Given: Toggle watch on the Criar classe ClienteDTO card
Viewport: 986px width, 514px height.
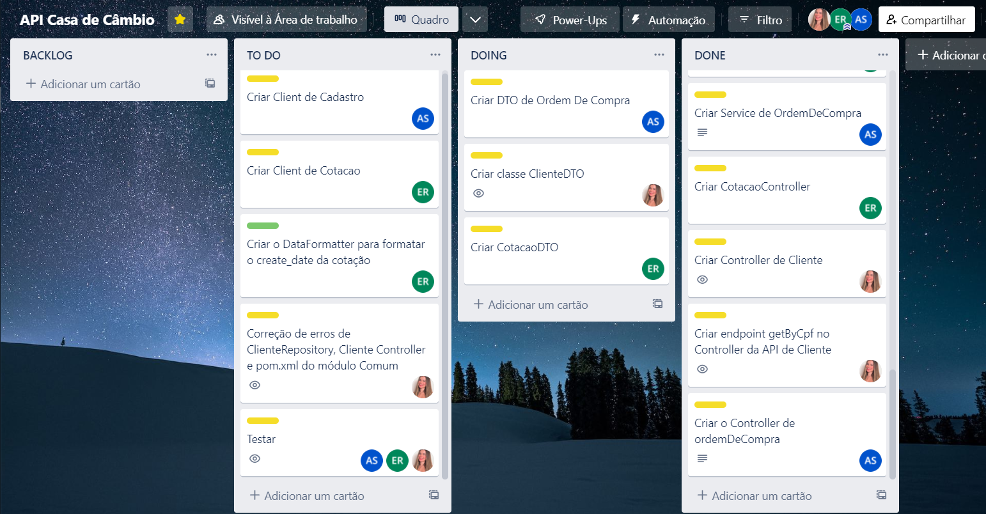Looking at the screenshot, I should (x=478, y=193).
